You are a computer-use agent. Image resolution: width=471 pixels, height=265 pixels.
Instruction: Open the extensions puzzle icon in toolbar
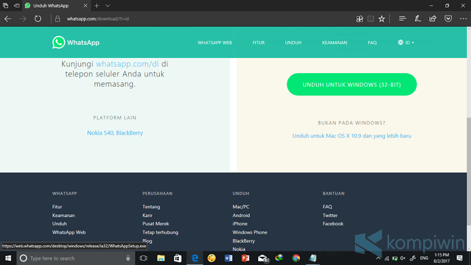[x=359, y=18]
